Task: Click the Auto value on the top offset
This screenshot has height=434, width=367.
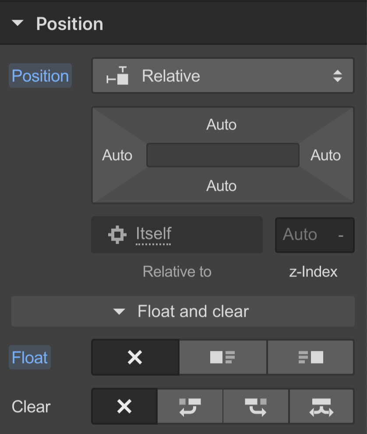Action: click(222, 125)
